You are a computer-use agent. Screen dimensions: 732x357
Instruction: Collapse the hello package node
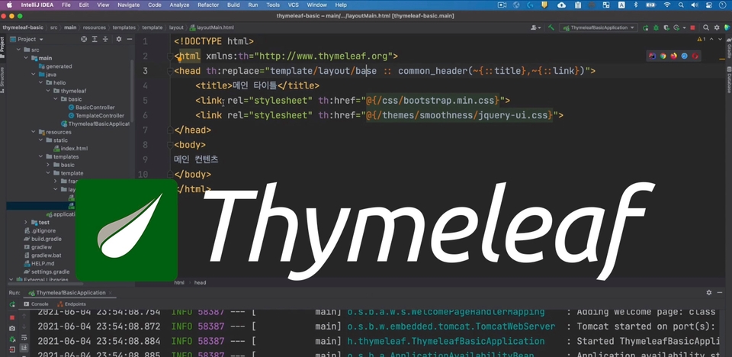click(x=41, y=82)
